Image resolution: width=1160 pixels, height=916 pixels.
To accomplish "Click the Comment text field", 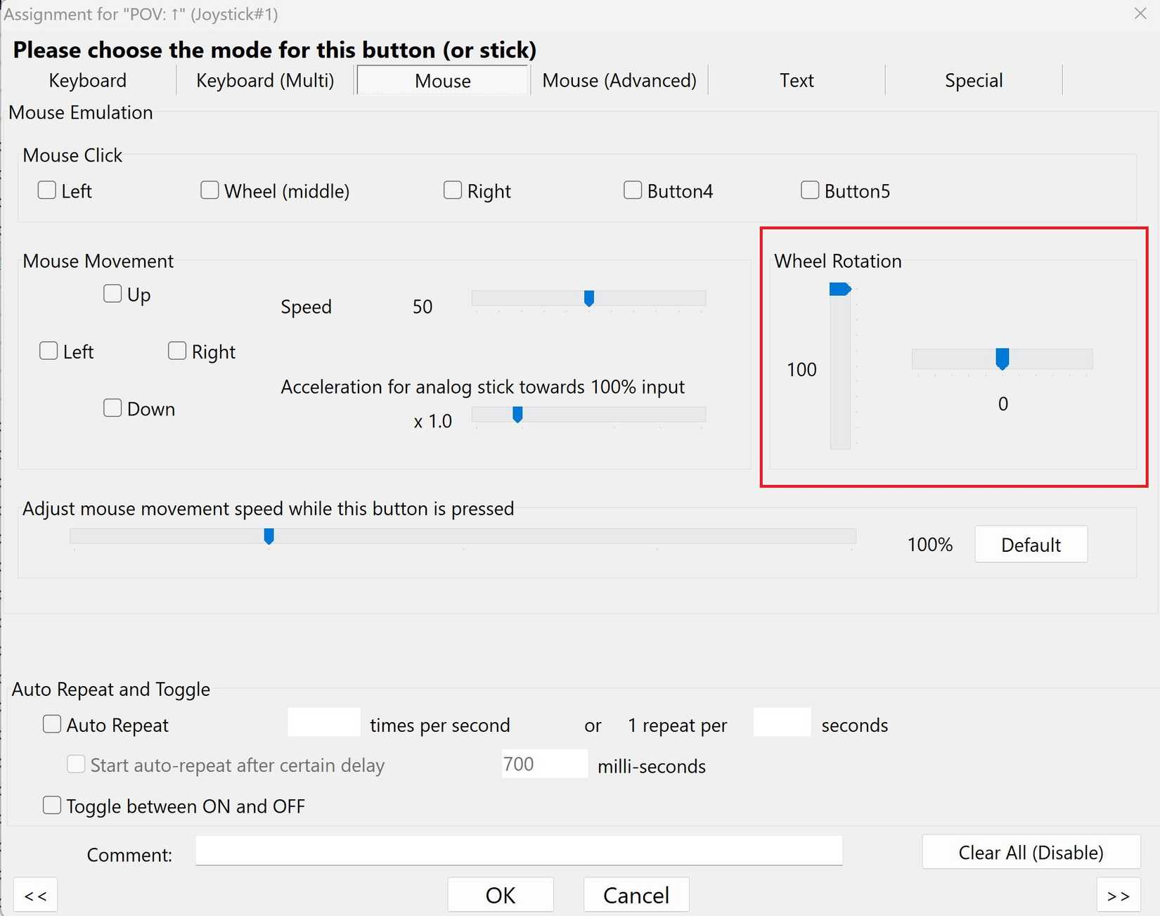I will coord(519,851).
